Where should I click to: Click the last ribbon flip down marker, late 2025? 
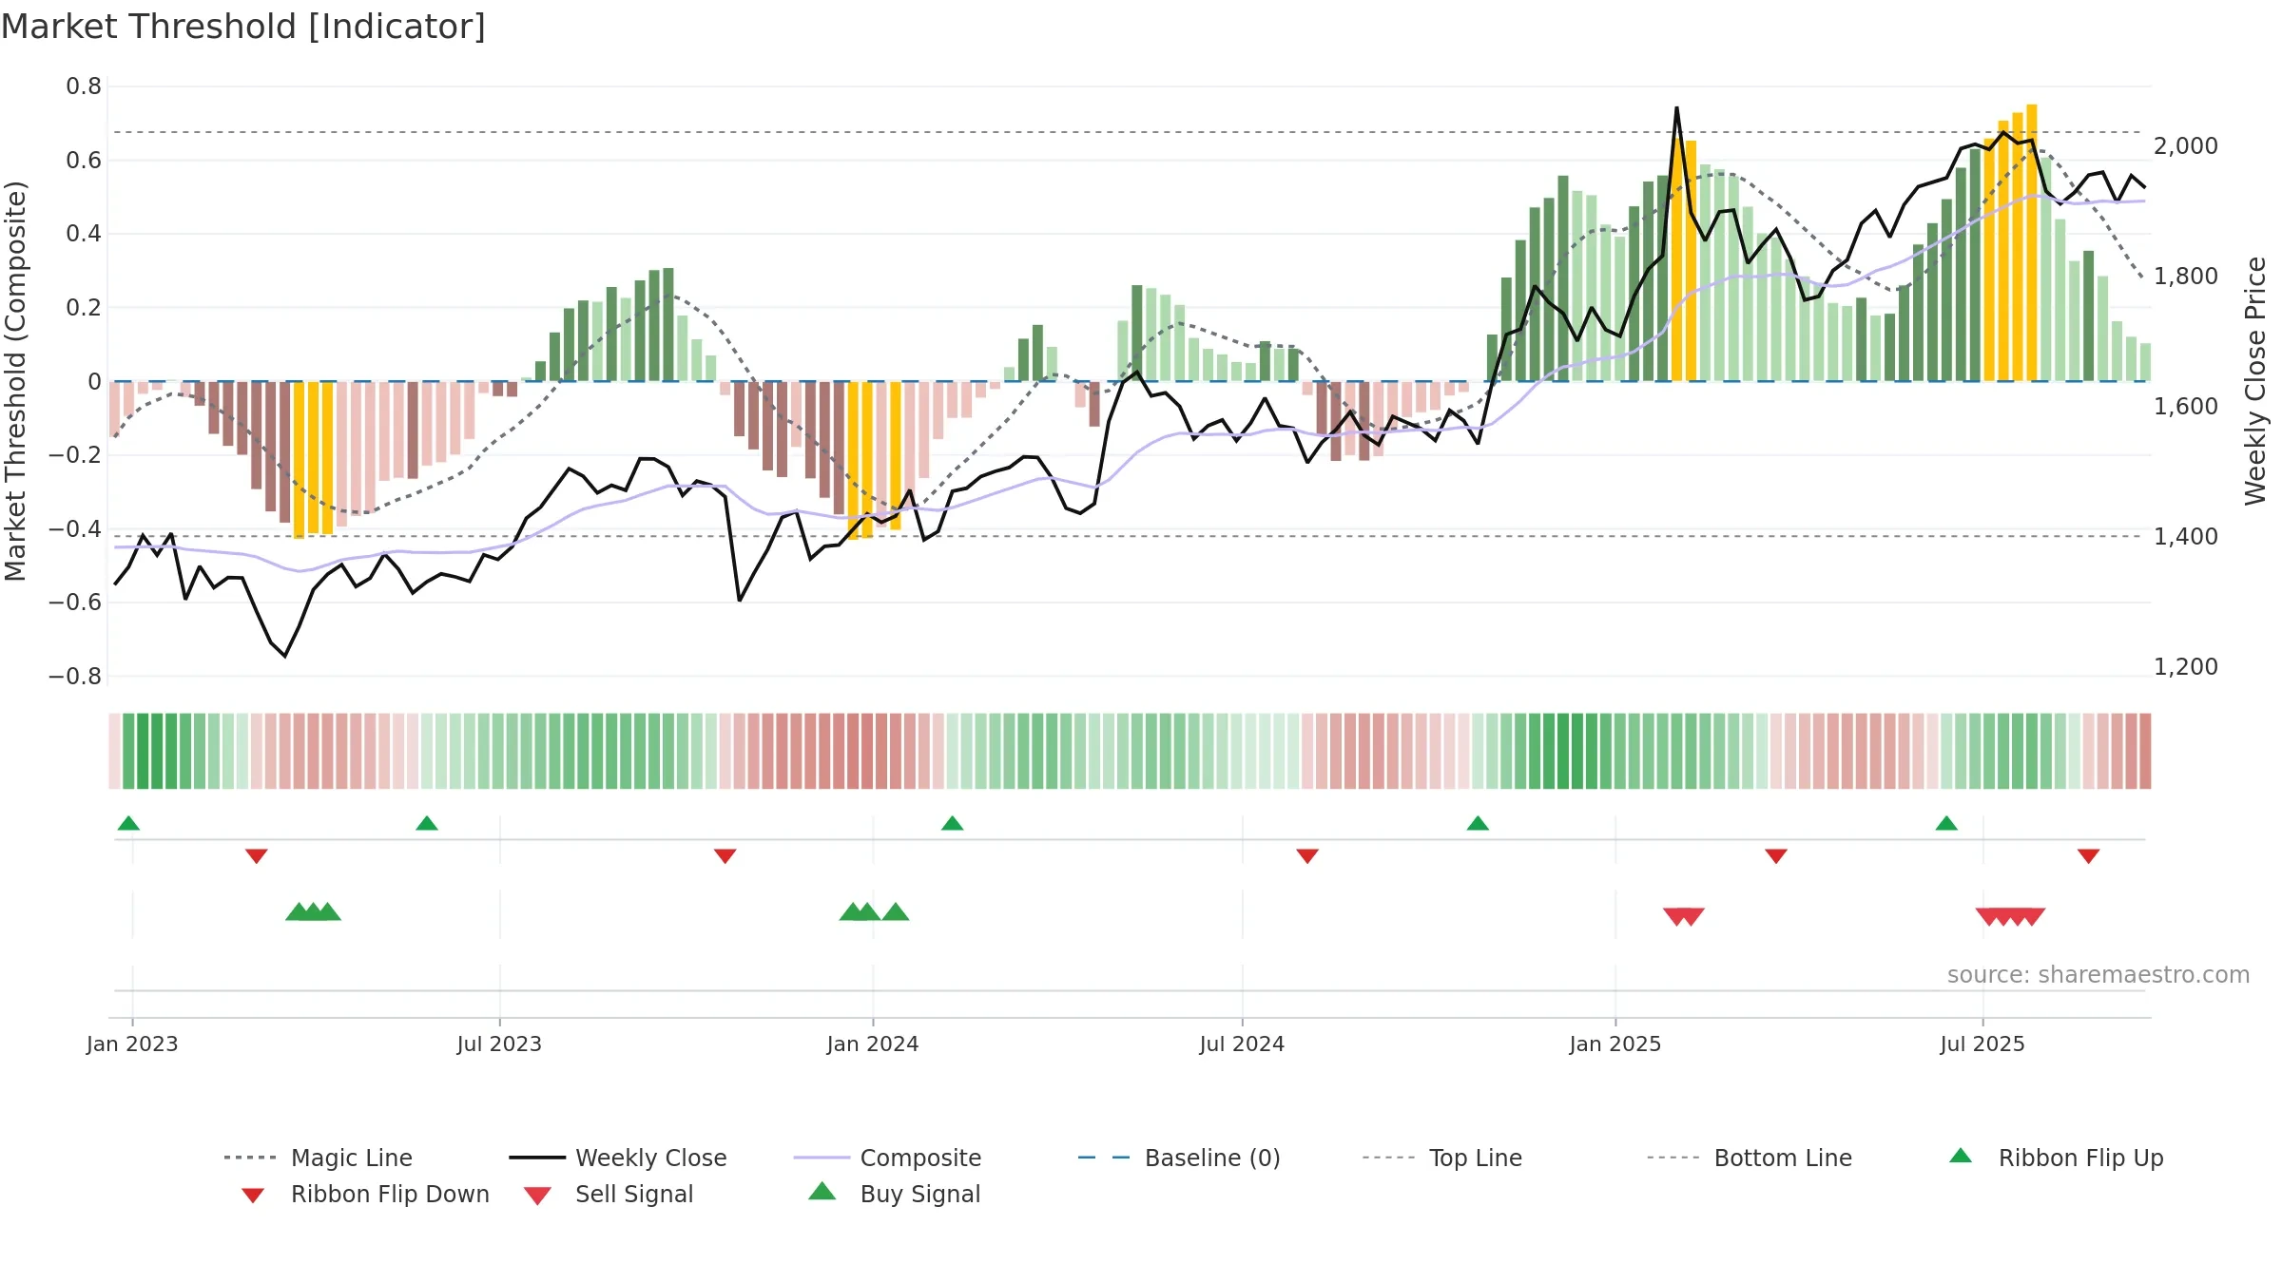click(2089, 856)
